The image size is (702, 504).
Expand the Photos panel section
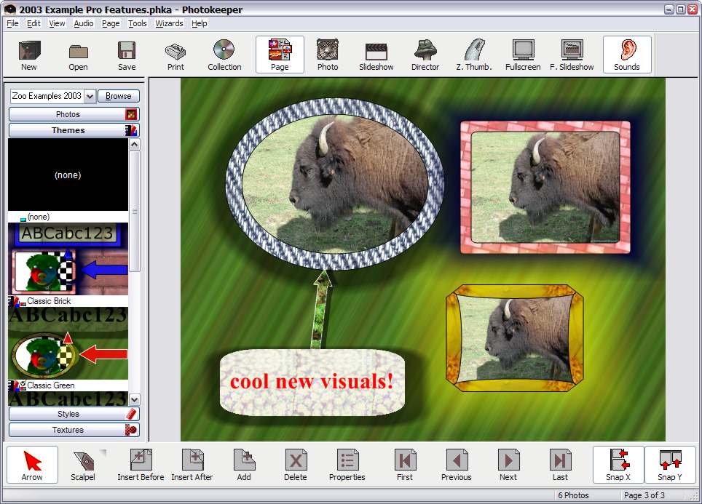tap(74, 114)
